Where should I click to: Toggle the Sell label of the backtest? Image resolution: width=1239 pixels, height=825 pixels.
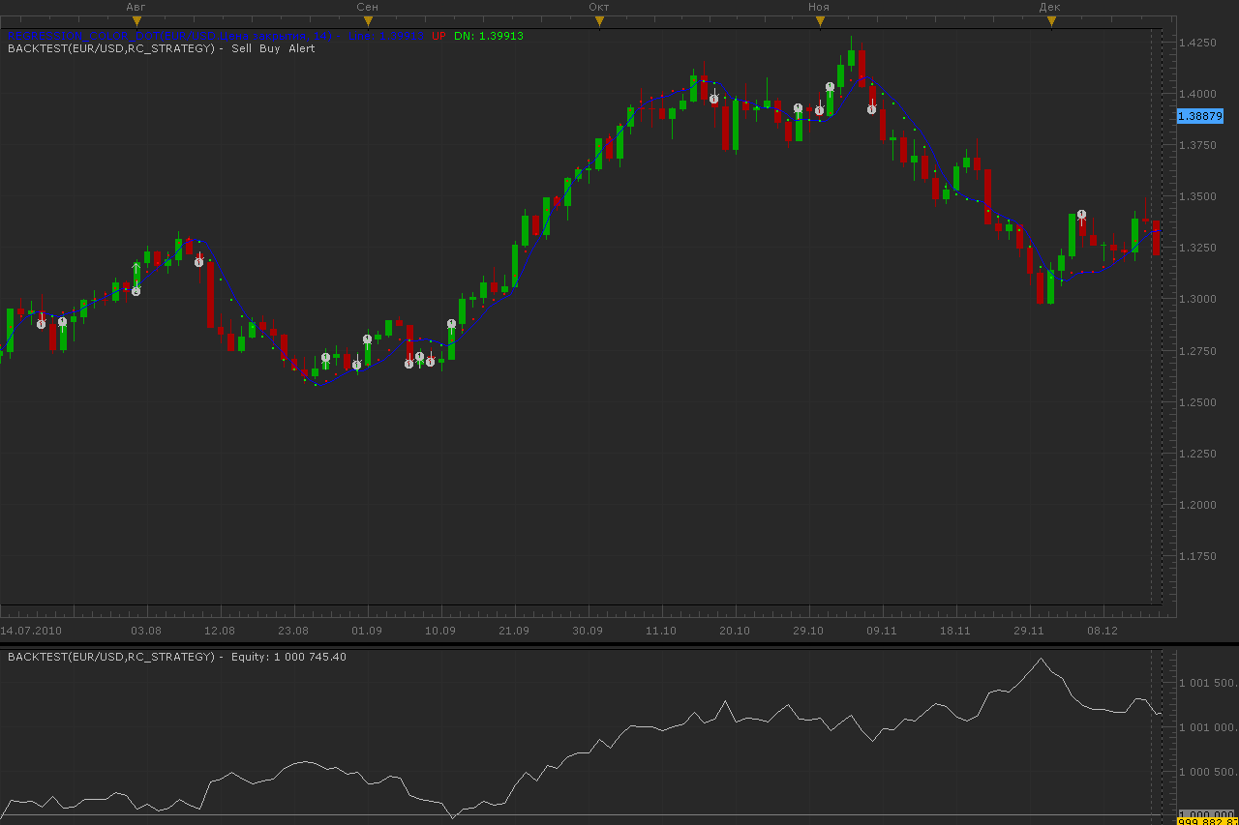243,48
